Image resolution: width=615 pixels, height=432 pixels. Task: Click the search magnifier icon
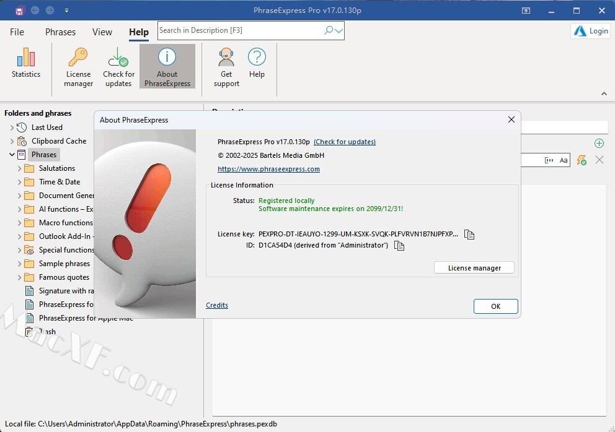coord(329,30)
